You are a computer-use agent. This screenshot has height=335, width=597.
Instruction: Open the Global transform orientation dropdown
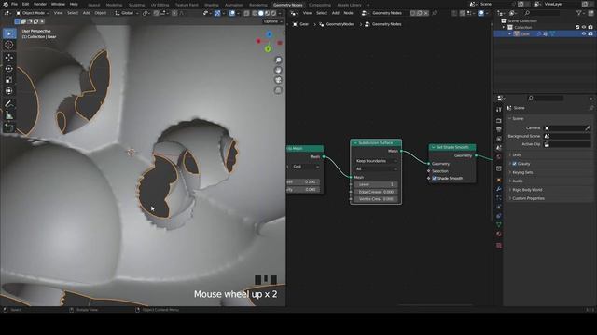pyautogui.click(x=127, y=13)
